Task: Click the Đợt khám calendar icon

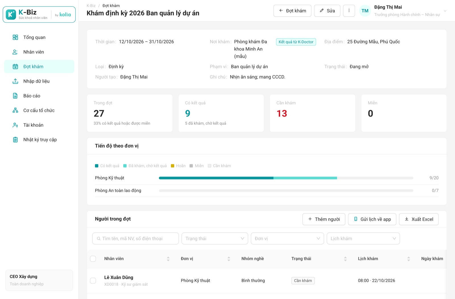Action: pos(15,67)
